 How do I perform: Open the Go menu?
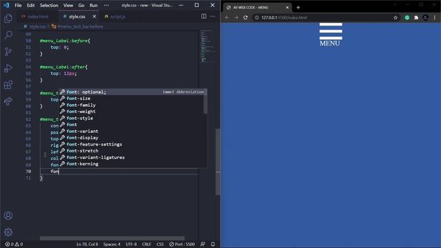[81, 5]
